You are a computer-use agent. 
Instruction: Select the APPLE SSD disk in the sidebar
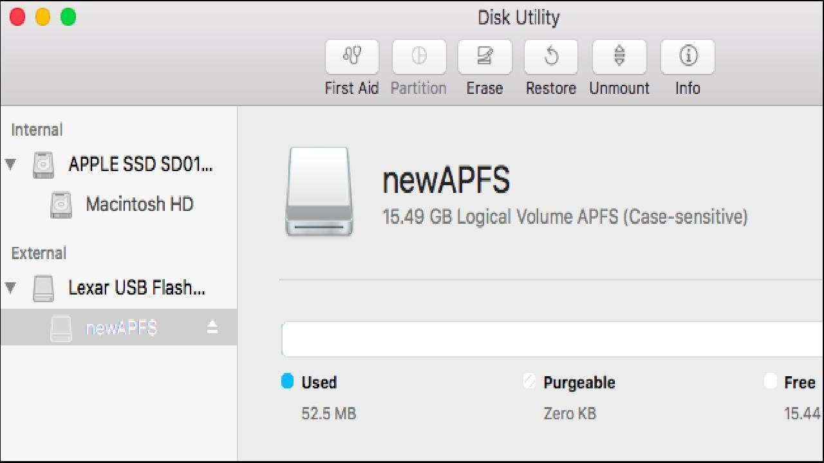pos(140,165)
